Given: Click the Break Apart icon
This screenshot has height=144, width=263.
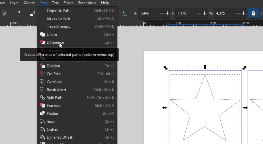Looking at the screenshot, I should pyautogui.click(x=42, y=90).
